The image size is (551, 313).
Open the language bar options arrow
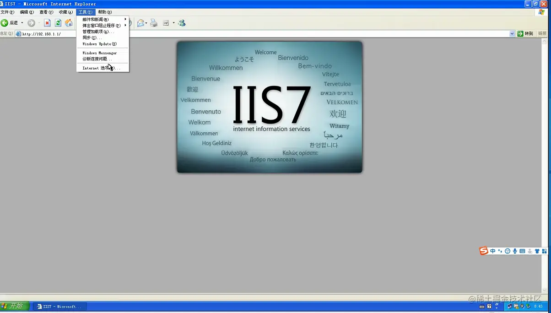(497, 308)
